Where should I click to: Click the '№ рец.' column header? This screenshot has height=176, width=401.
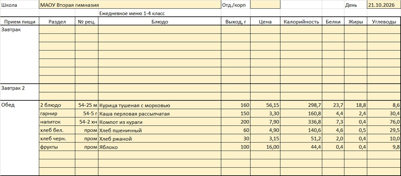pos(87,22)
